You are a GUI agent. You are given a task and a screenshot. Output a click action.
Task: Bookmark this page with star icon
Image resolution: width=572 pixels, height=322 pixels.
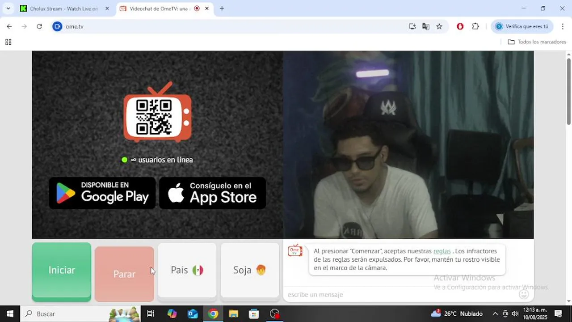(439, 26)
